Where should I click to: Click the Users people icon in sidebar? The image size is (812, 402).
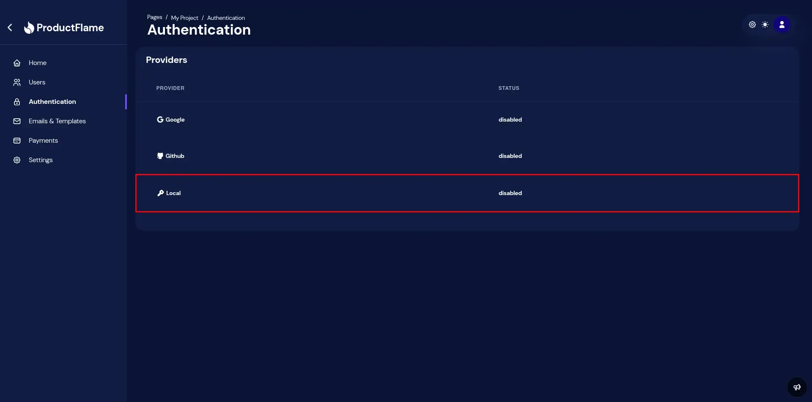pos(17,82)
